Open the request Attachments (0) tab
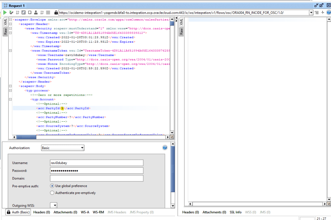The width and height of the screenshot is (331, 220). click(65, 212)
